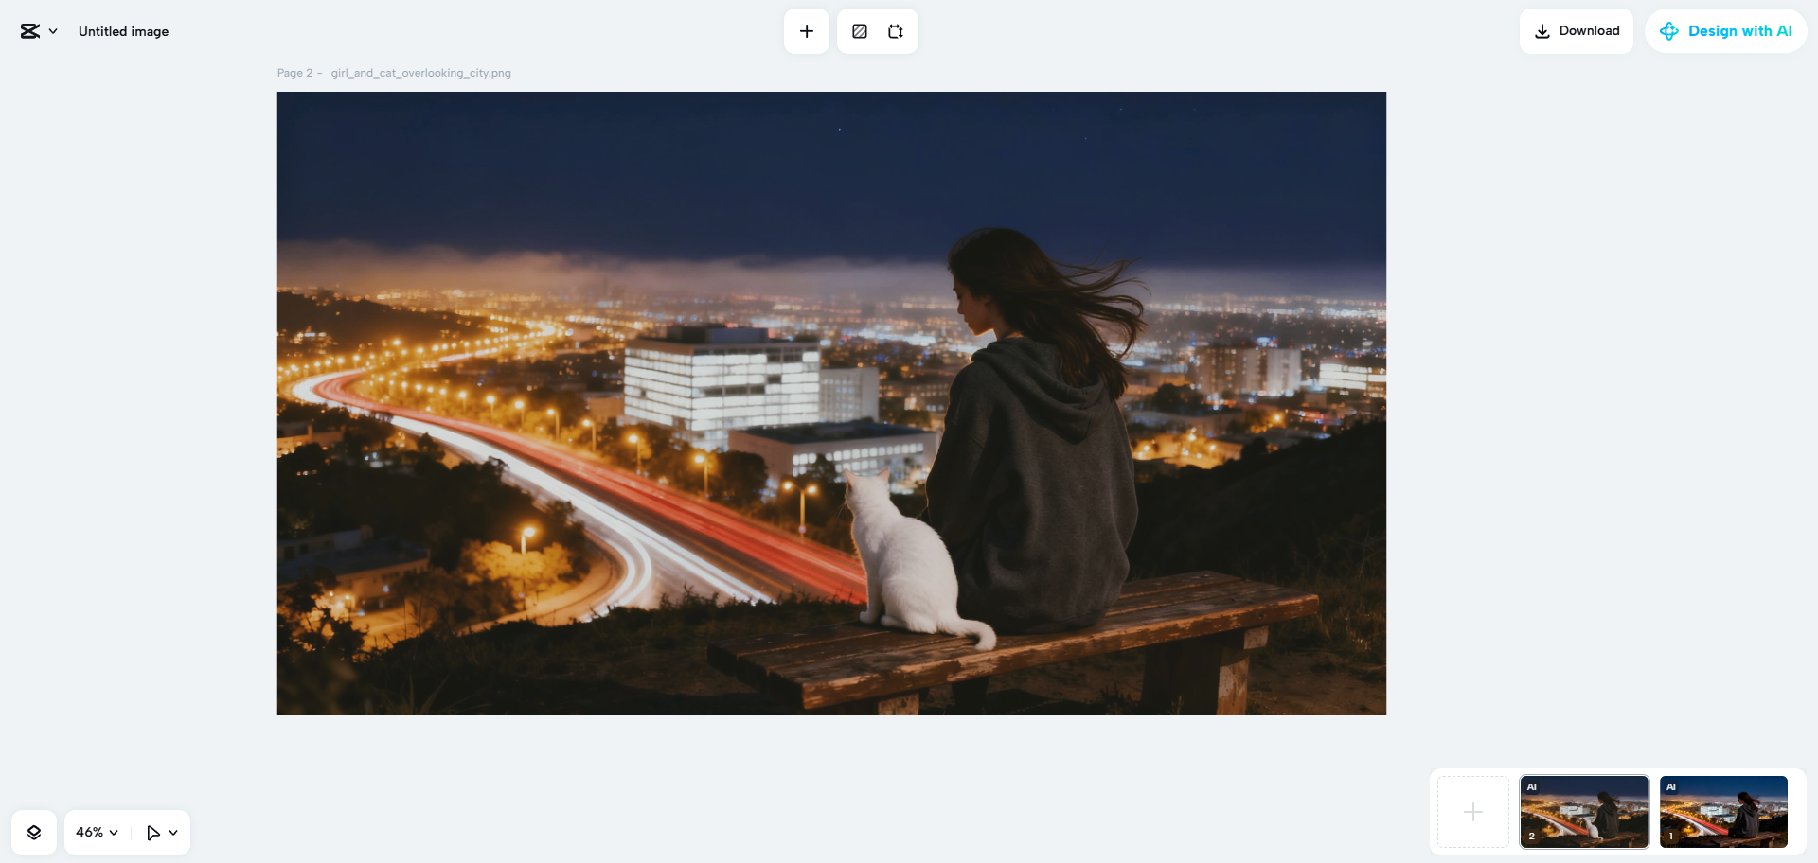Rename the Untitled image title
Viewport: 1818px width, 863px height.
tap(123, 30)
